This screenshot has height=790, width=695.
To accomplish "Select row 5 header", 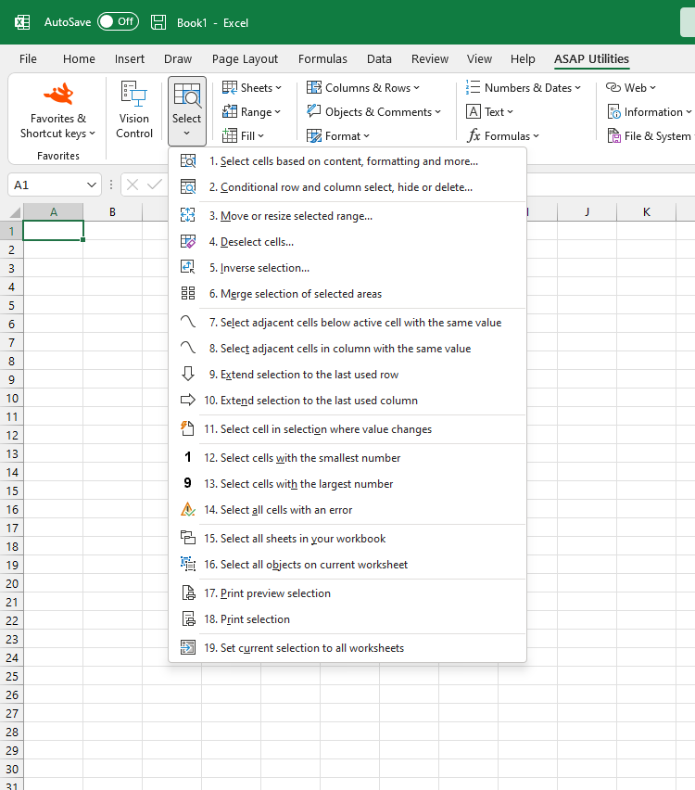I will pyautogui.click(x=11, y=305).
